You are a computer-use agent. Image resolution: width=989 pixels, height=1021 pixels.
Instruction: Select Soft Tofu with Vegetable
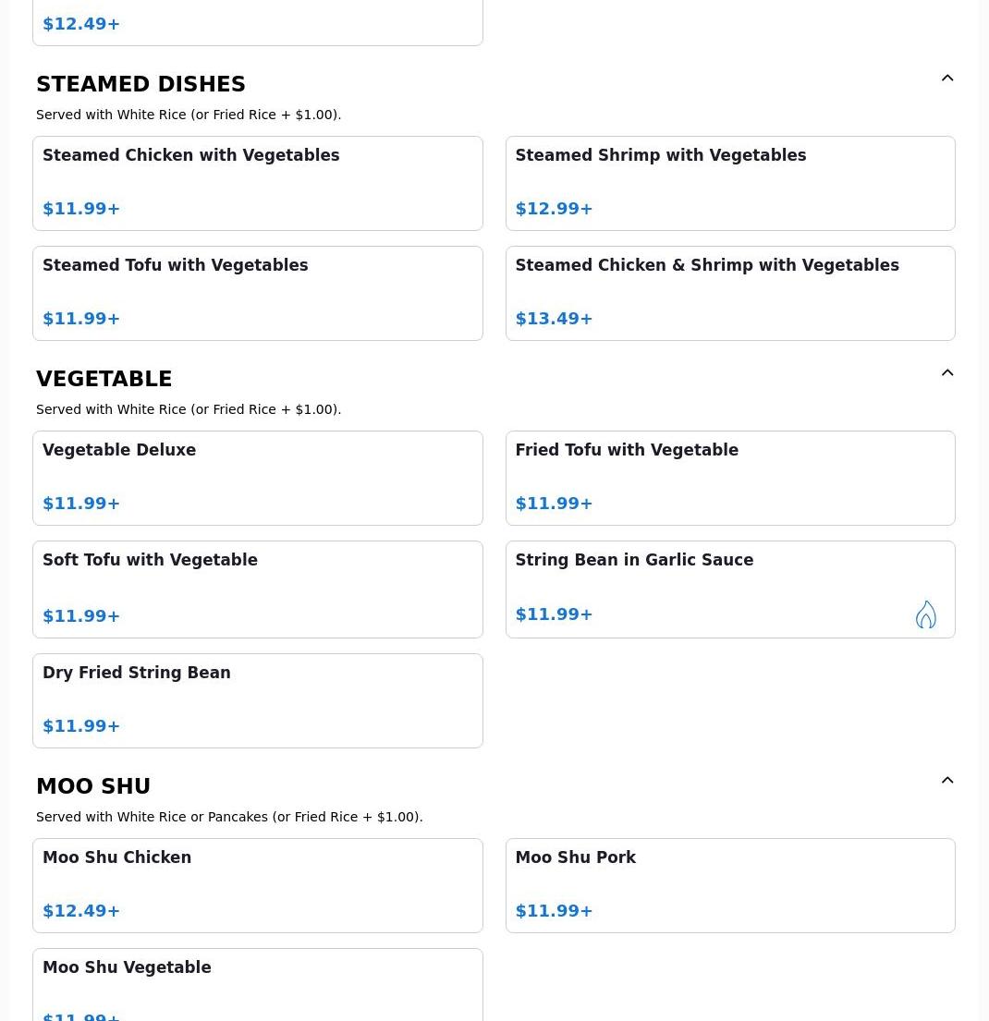click(257, 588)
